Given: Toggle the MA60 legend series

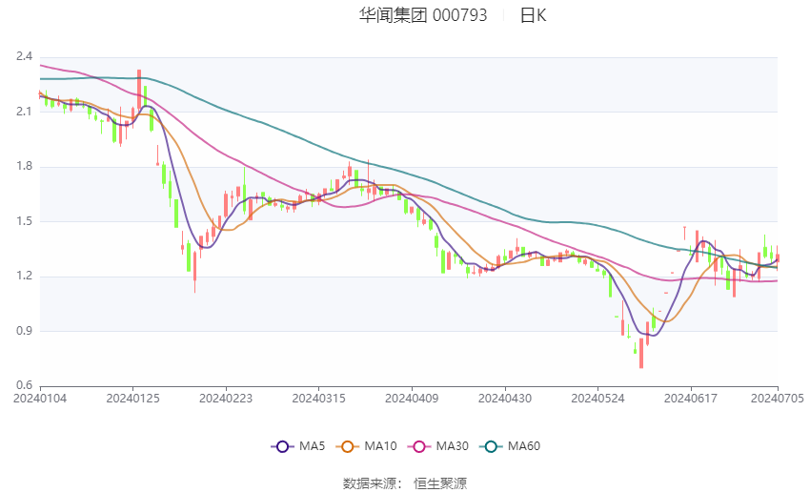Looking at the screenshot, I should [510, 446].
